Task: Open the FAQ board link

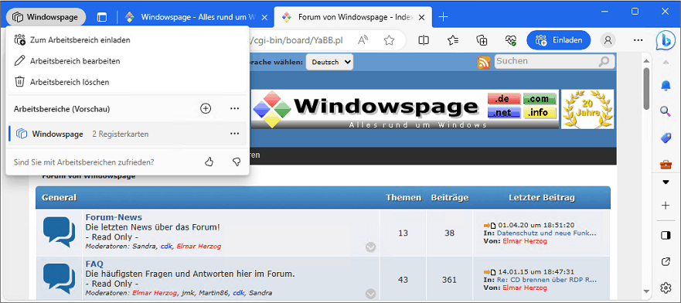Action: [x=94, y=264]
